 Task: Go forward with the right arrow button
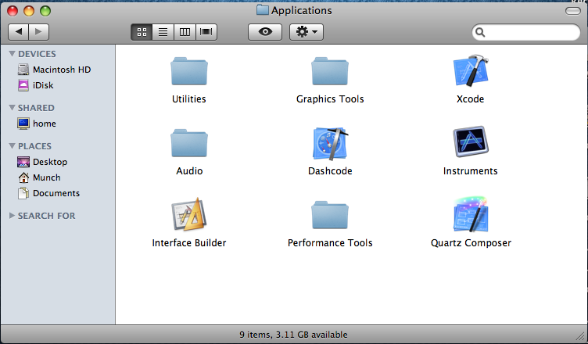click(39, 32)
